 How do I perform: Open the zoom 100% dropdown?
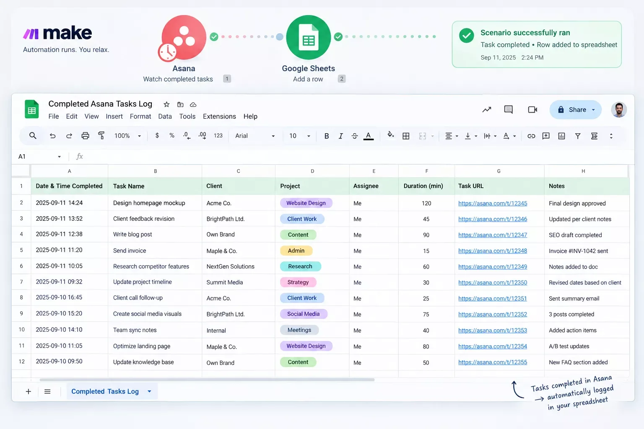(x=127, y=136)
